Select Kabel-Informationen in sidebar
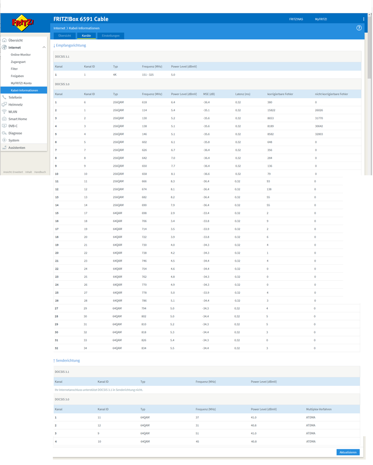This screenshot has height=465, width=373. coord(24,90)
